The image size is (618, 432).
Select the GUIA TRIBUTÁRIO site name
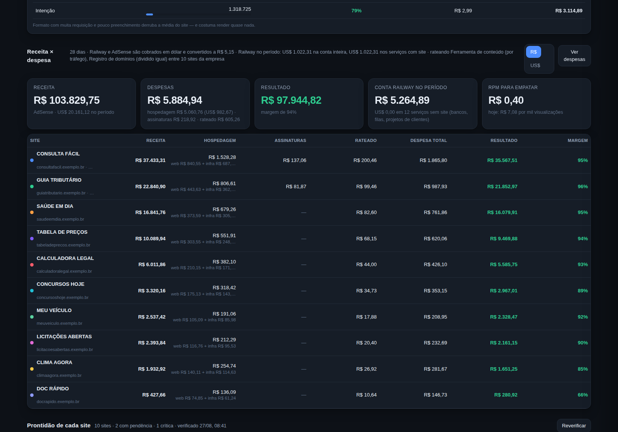[x=59, y=180]
